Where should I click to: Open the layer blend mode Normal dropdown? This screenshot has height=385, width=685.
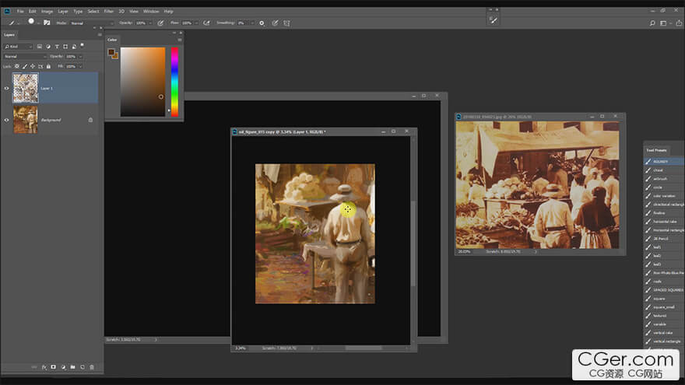[23, 57]
